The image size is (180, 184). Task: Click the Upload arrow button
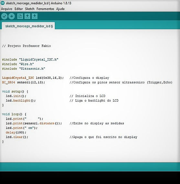pos(12,16)
